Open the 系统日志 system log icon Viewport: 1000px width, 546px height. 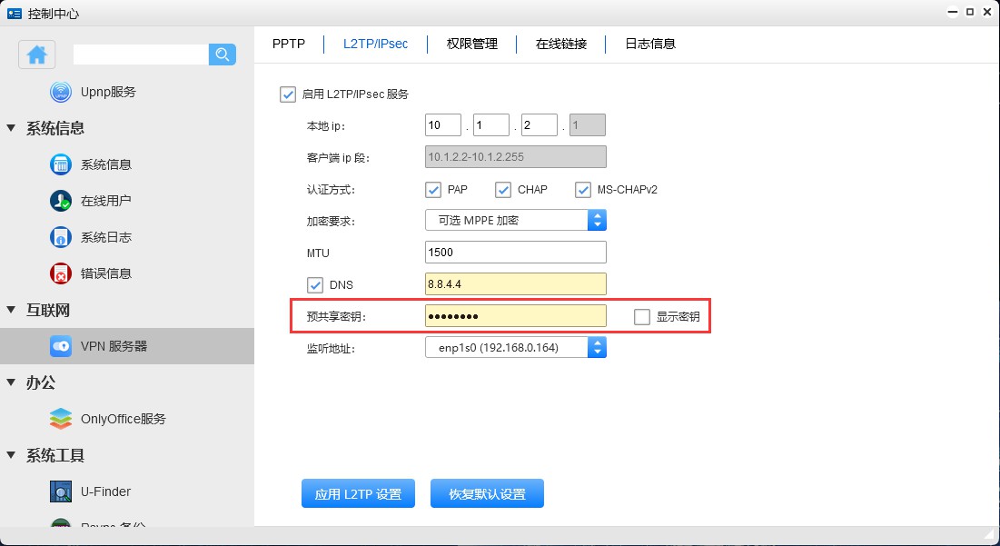pos(60,237)
